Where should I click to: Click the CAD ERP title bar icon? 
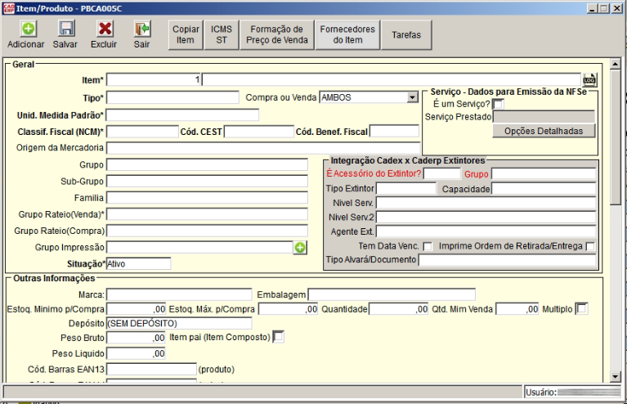(8, 8)
